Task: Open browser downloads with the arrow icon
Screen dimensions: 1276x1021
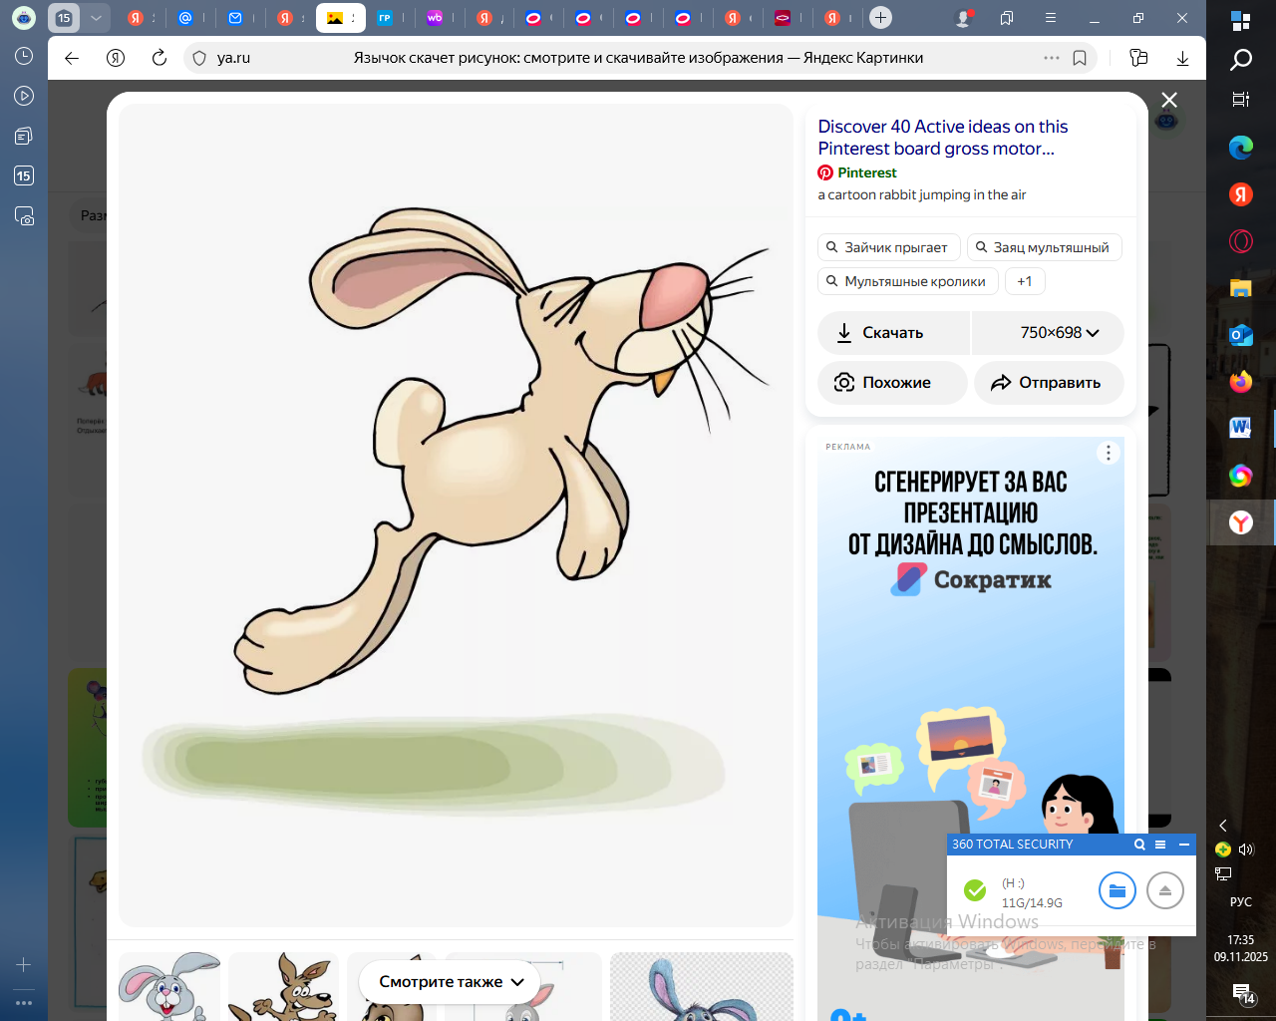Action: pos(1182,58)
